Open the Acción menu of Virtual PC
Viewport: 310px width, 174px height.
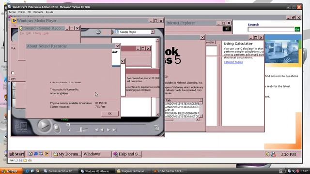pyautogui.click(x=12, y=12)
